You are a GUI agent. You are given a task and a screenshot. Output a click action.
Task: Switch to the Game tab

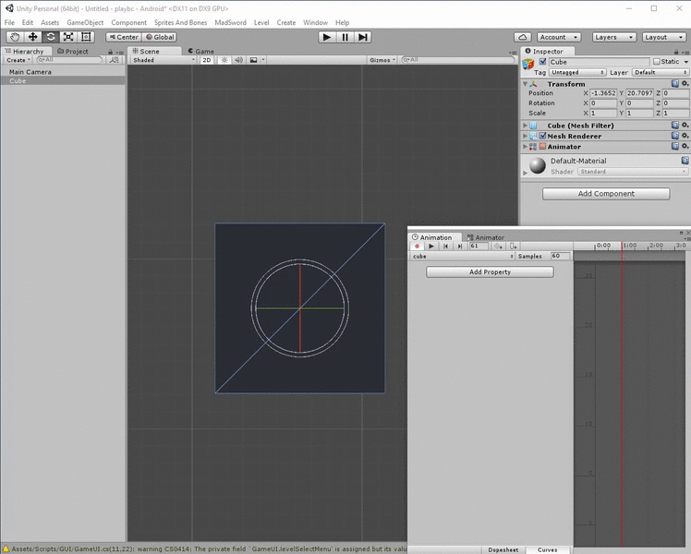pos(200,51)
